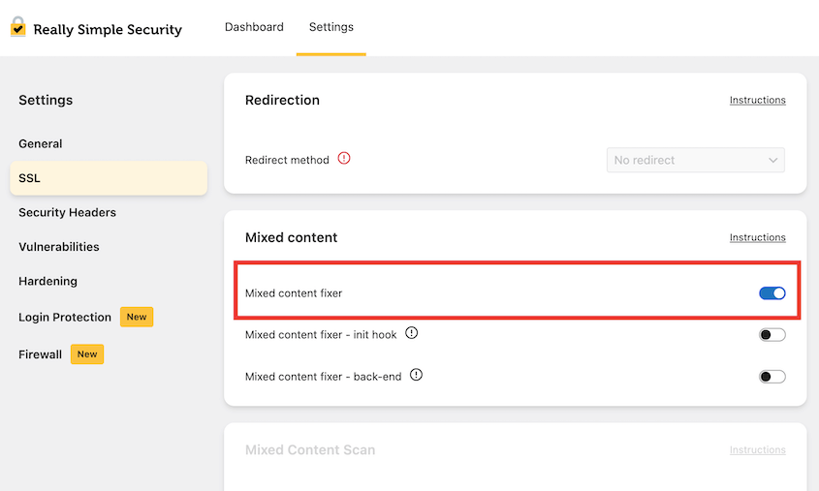
Task: Select Hardening in the settings sidebar
Action: [x=47, y=281]
